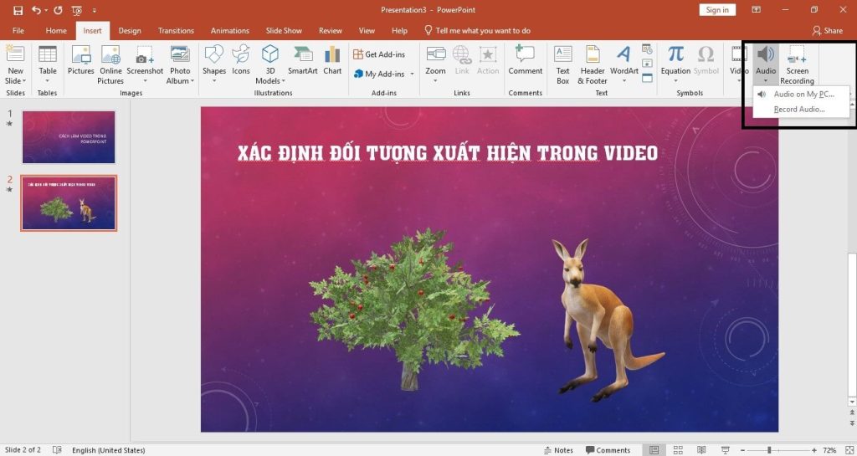Screen dimensions: 857x456
Task: Choose Audio on My PC menu item
Action: 801,94
